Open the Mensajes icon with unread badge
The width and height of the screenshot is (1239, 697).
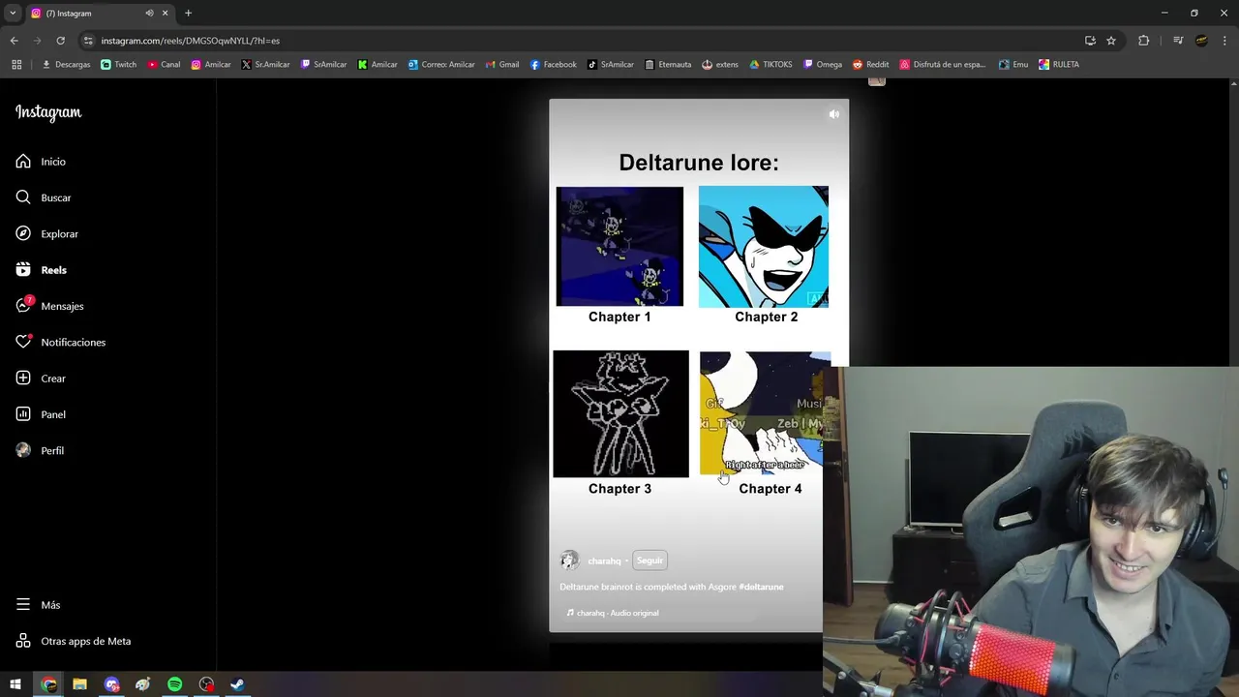[24, 305]
